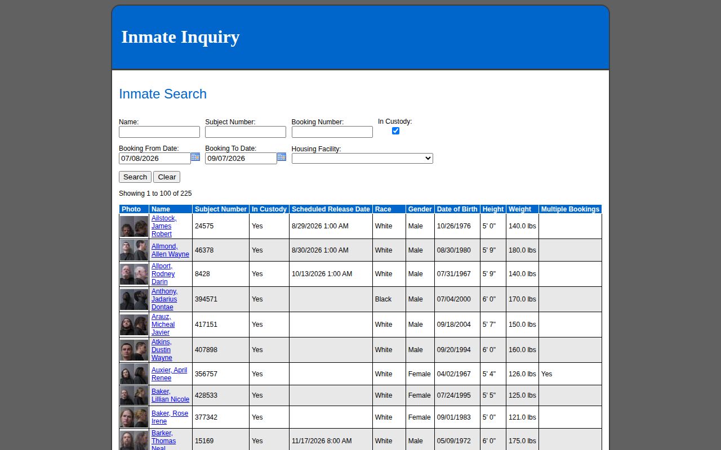Open inmate Arauz, Micheal Javier record
Image resolution: width=721 pixels, height=450 pixels.
click(163, 325)
